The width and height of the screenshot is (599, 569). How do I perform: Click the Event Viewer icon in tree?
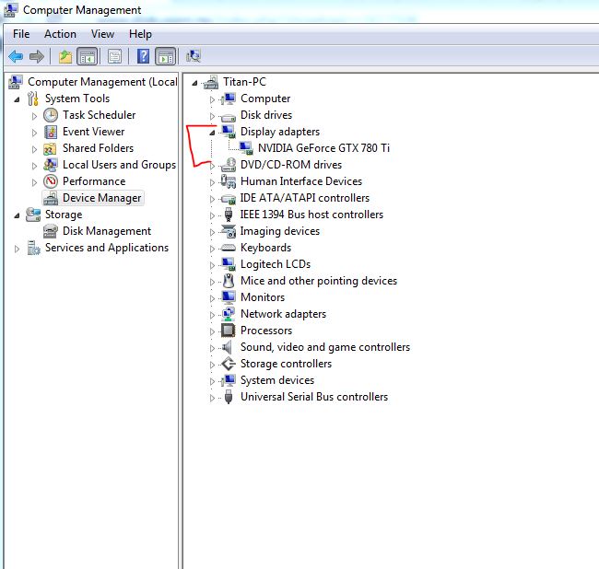pos(51,132)
